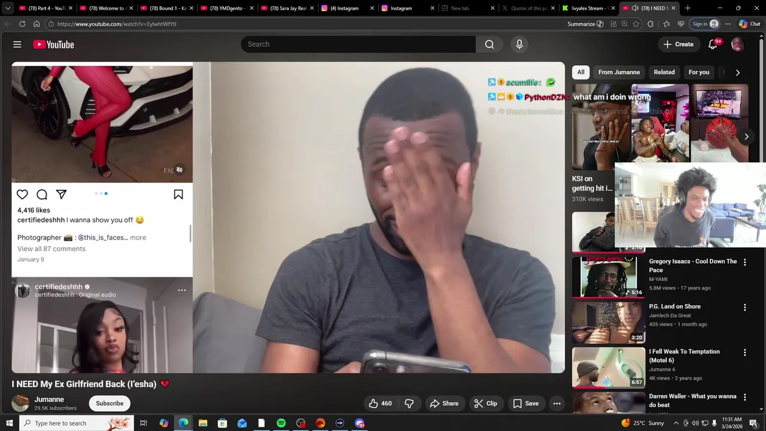Open more actions ellipsis under video
Image resolution: width=766 pixels, height=431 pixels.
(557, 403)
